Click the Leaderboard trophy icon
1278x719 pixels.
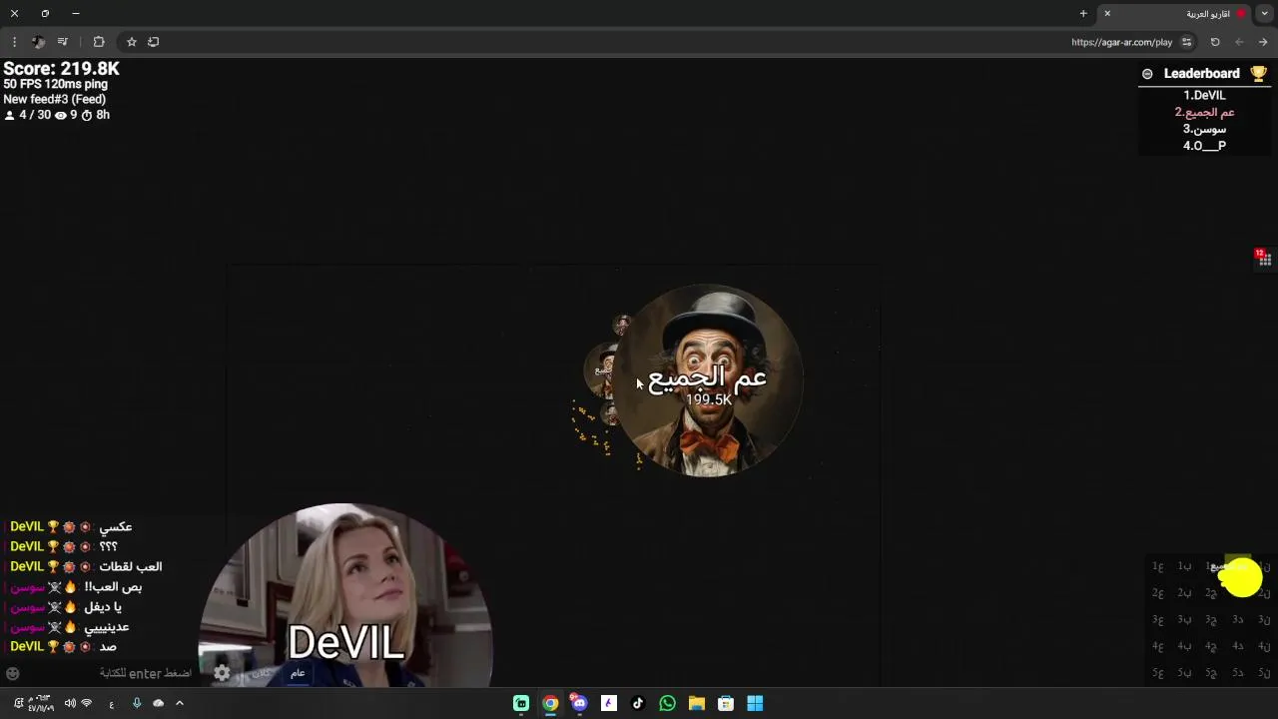point(1258,73)
